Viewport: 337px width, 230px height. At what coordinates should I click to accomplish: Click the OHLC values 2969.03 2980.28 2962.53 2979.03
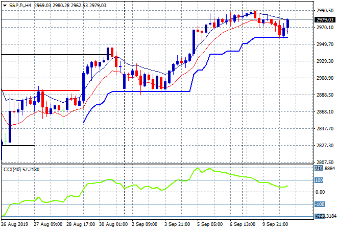(70, 6)
